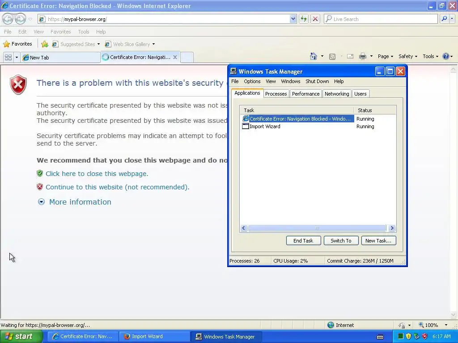458x343 pixels.
Task: Open blank new tab button
Action: (187, 58)
